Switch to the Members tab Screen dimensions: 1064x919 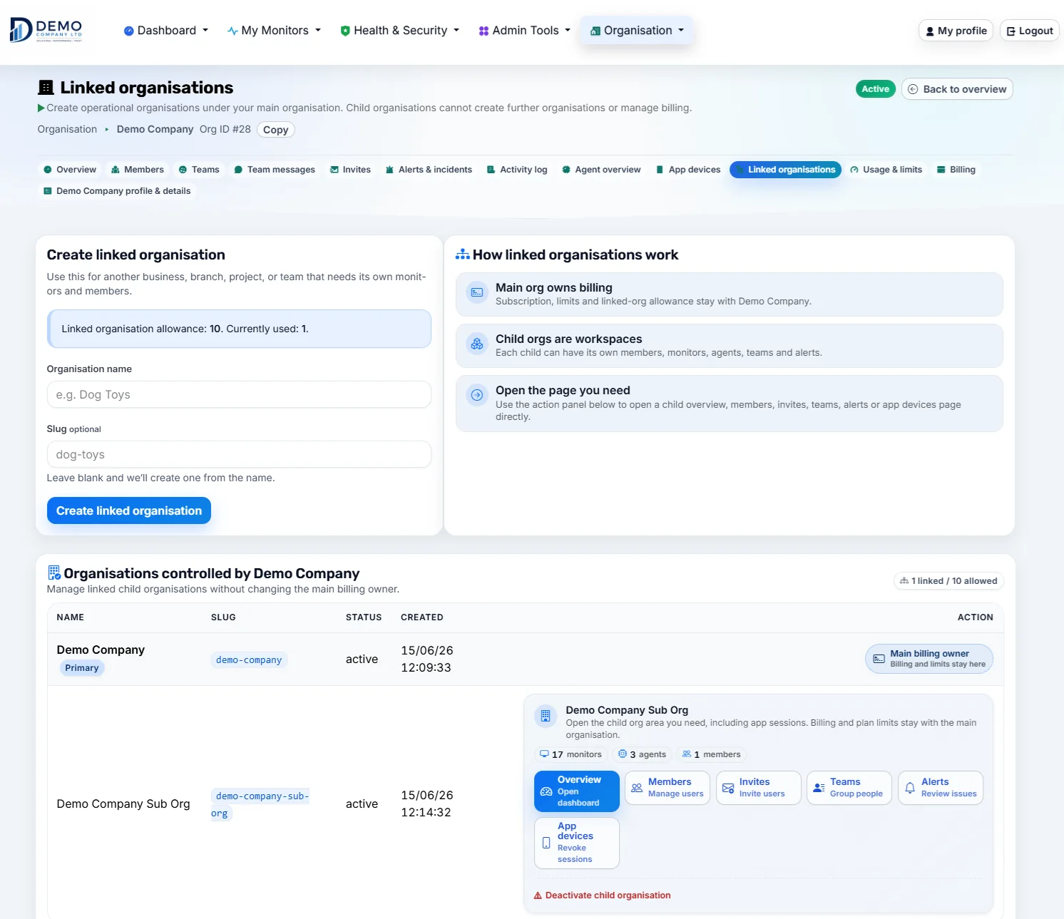(x=138, y=170)
